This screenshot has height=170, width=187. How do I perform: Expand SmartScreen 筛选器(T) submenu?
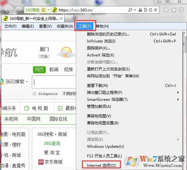tap(129, 100)
